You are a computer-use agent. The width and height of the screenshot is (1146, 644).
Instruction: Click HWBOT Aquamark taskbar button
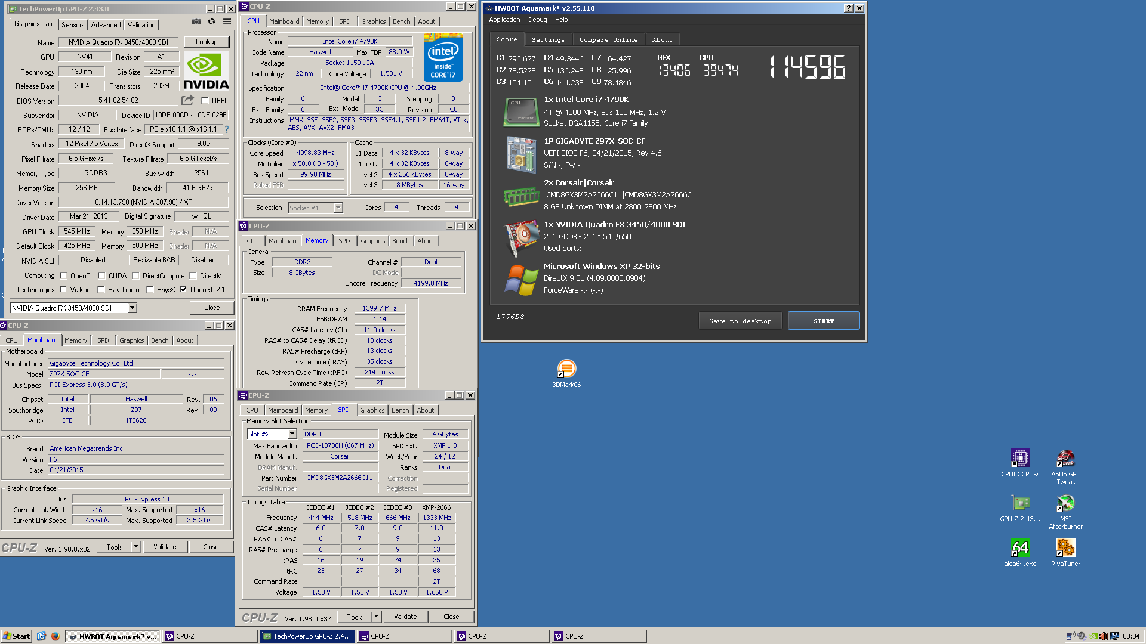coord(112,636)
